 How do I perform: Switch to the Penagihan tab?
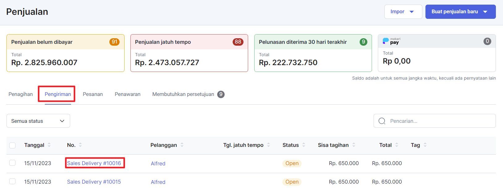pos(21,94)
